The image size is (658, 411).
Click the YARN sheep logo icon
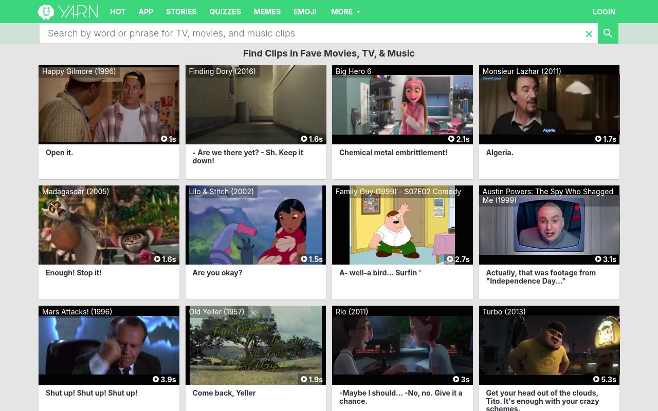coord(46,12)
